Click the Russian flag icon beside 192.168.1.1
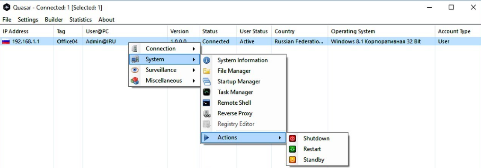The image size is (481, 168). (x=6, y=41)
